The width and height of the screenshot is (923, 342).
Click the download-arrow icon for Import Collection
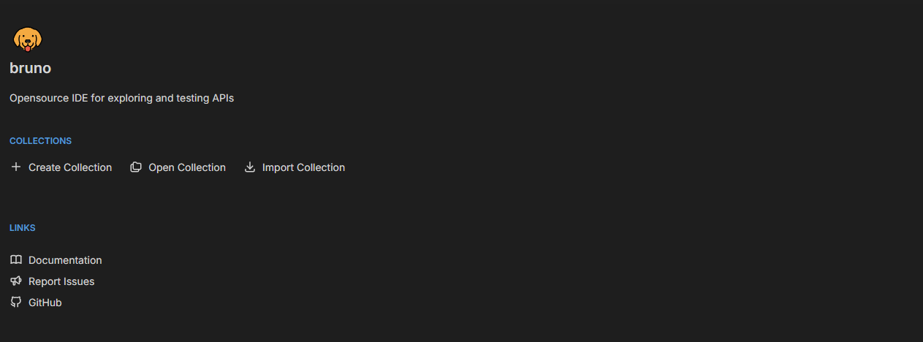(x=250, y=167)
